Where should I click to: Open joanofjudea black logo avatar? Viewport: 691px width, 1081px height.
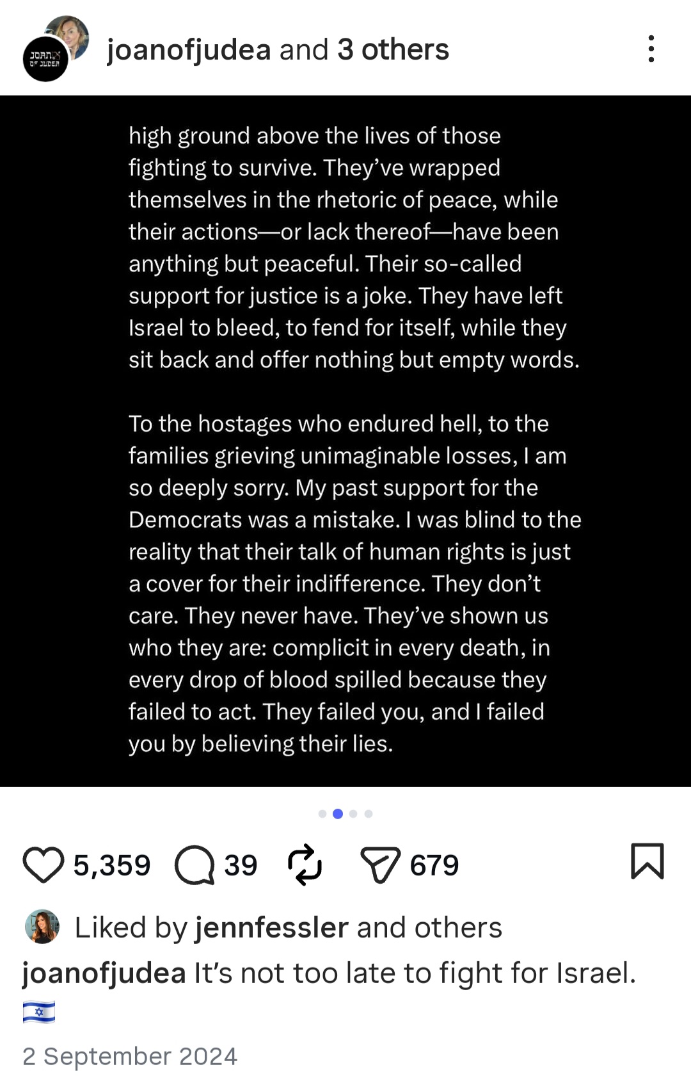[x=45, y=59]
